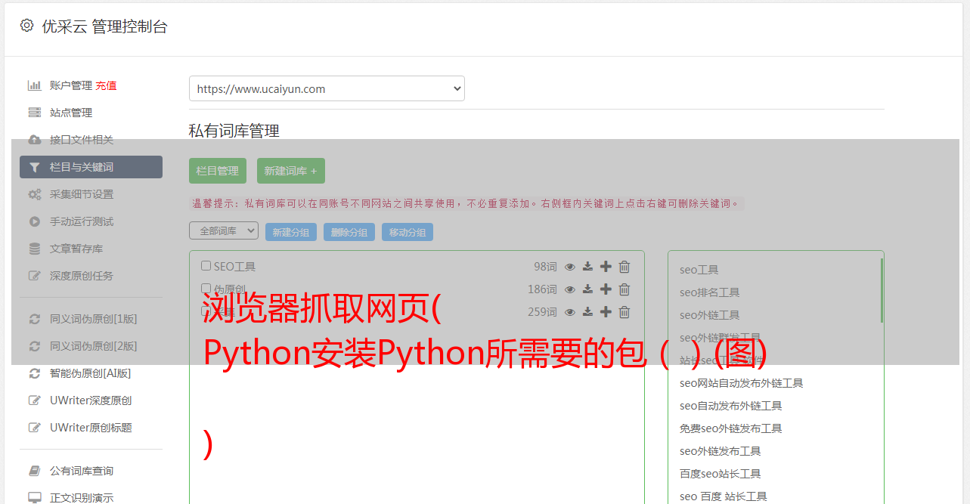Click plus icon in the 259词 row
970x504 pixels.
[606, 312]
